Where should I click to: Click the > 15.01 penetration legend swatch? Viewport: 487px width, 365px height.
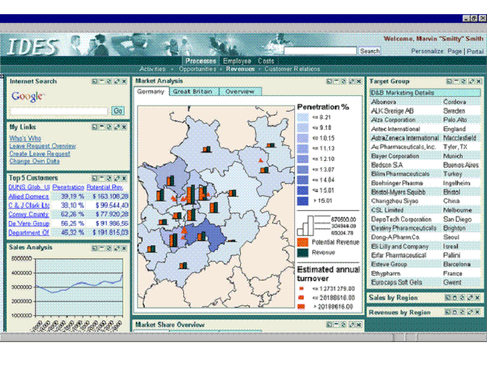tap(302, 201)
